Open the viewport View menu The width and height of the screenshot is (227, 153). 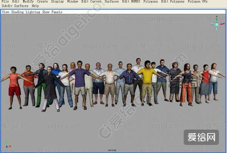tap(6, 12)
